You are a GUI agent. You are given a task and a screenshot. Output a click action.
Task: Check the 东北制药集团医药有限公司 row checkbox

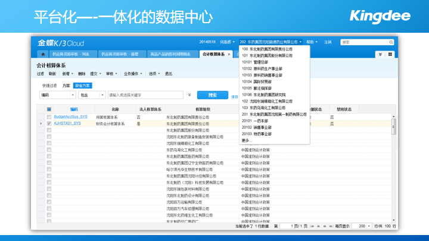point(49,157)
